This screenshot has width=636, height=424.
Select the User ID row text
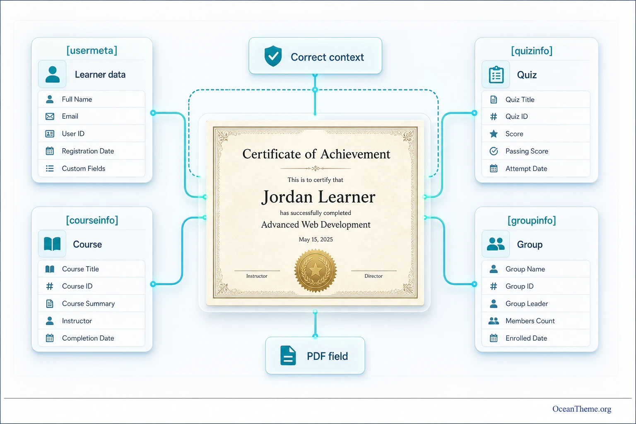73,134
